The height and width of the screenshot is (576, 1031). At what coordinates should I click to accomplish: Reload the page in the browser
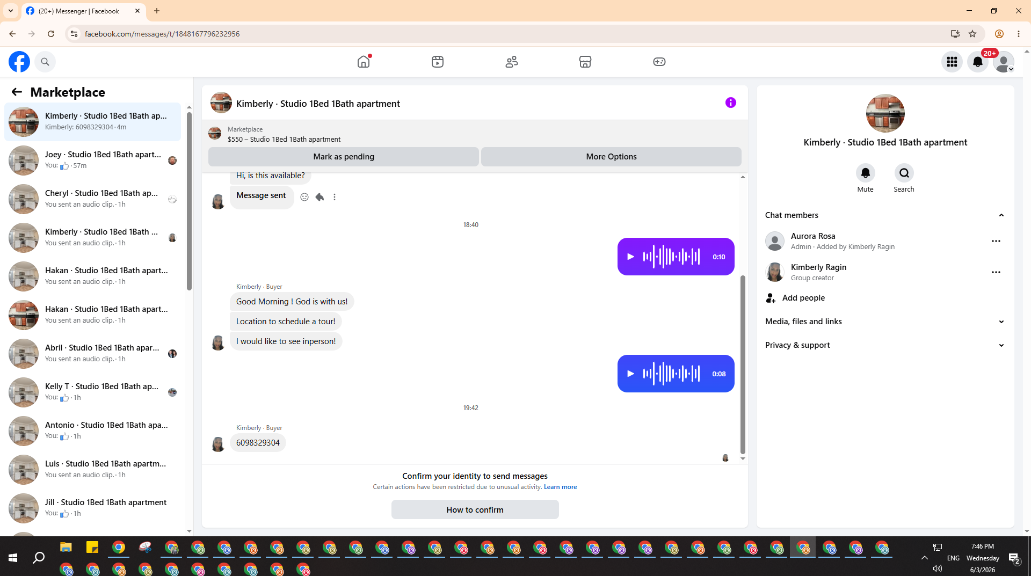[x=51, y=34]
